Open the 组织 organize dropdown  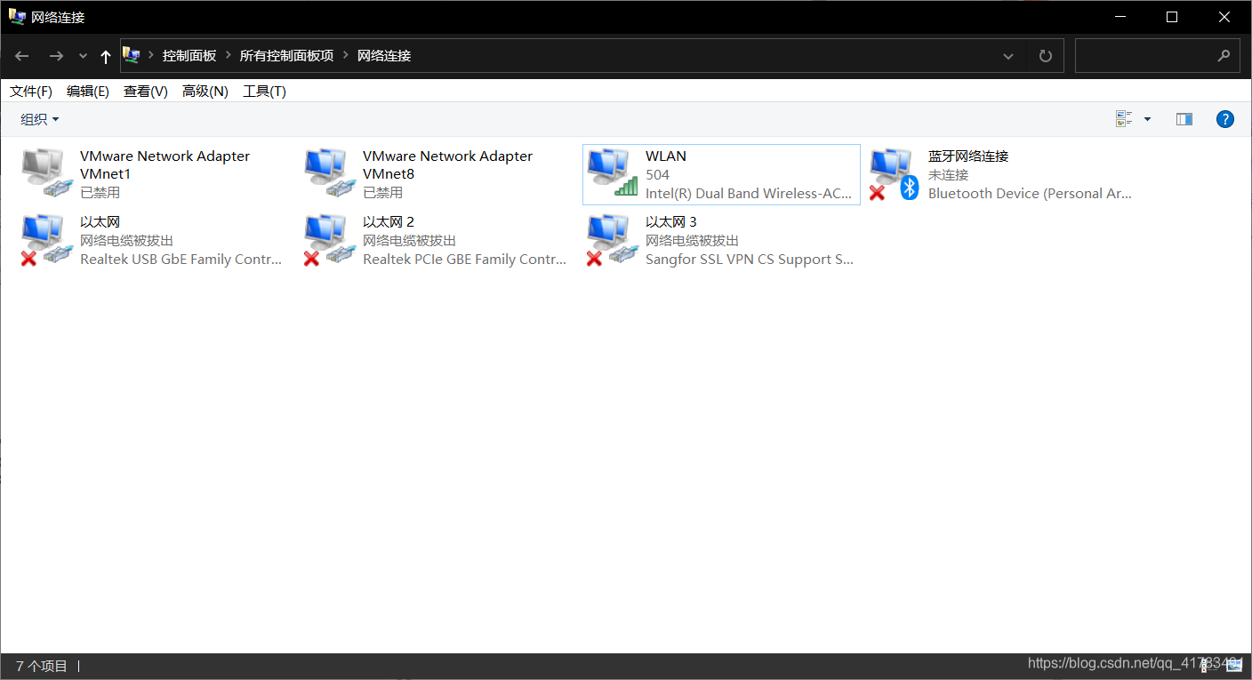[x=40, y=119]
